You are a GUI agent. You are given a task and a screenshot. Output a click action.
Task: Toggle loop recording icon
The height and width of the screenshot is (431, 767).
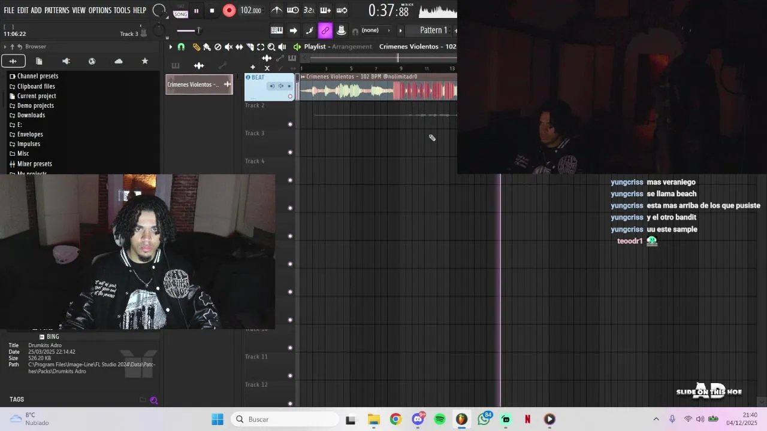tap(342, 10)
